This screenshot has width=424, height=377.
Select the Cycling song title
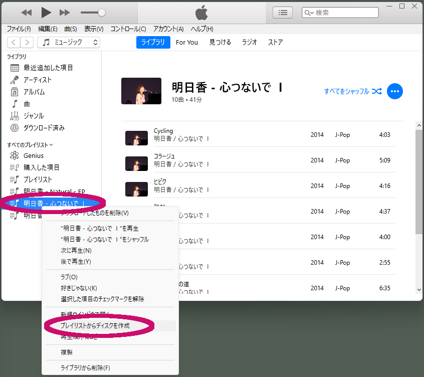(163, 131)
